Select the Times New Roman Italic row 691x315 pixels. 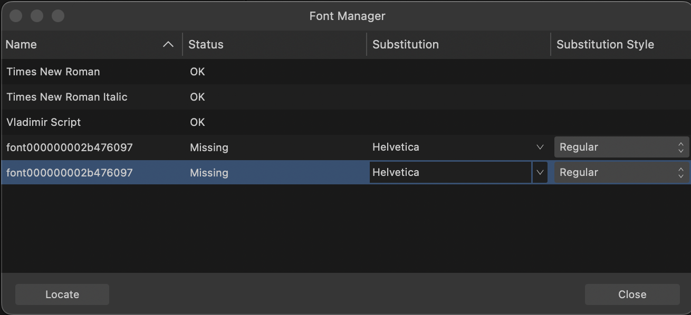coord(345,97)
